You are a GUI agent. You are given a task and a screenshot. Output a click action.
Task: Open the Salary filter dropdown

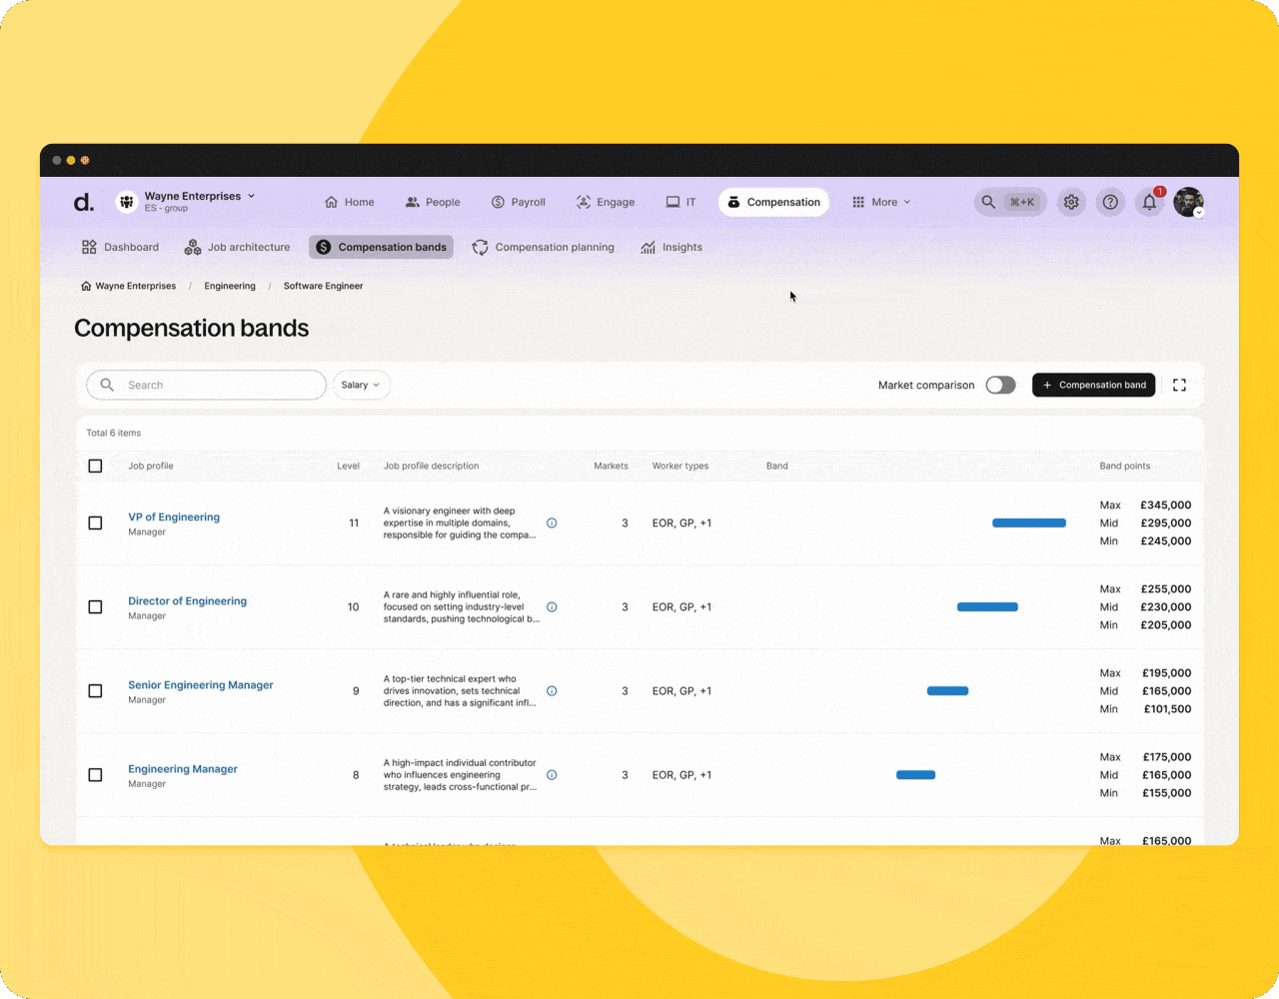tap(361, 385)
